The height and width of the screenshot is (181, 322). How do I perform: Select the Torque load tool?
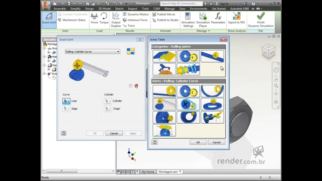104,18
